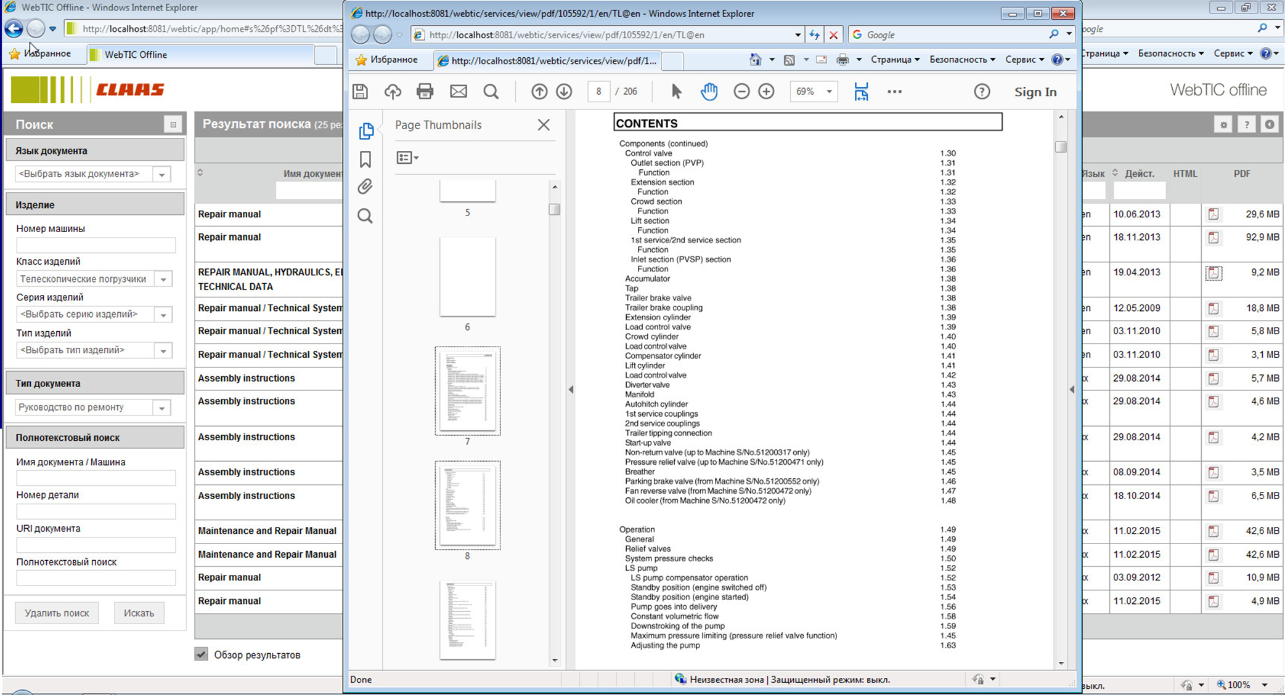Expand the Тип документа dropdown
Image resolution: width=1285 pixels, height=695 pixels.
162,408
